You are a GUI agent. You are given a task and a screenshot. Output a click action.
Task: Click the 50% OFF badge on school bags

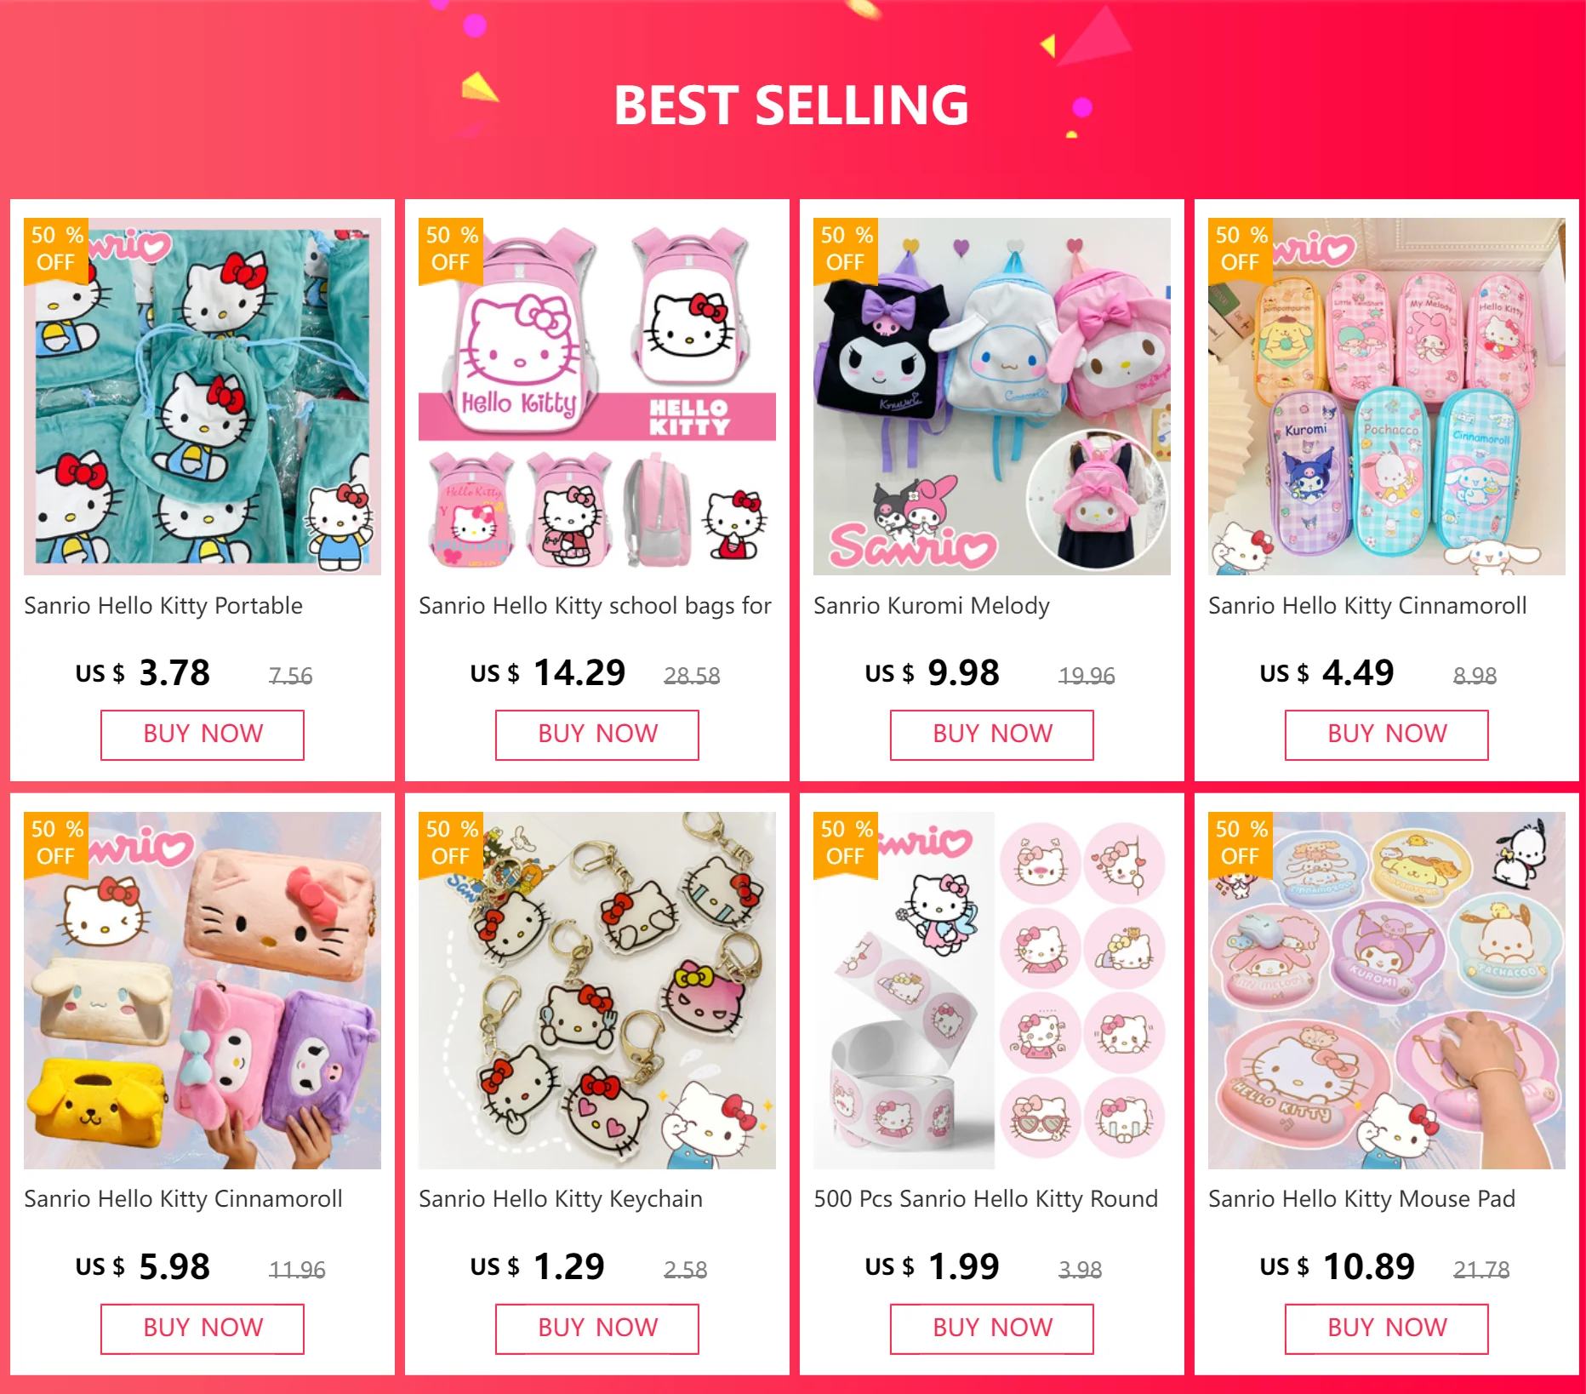(451, 249)
